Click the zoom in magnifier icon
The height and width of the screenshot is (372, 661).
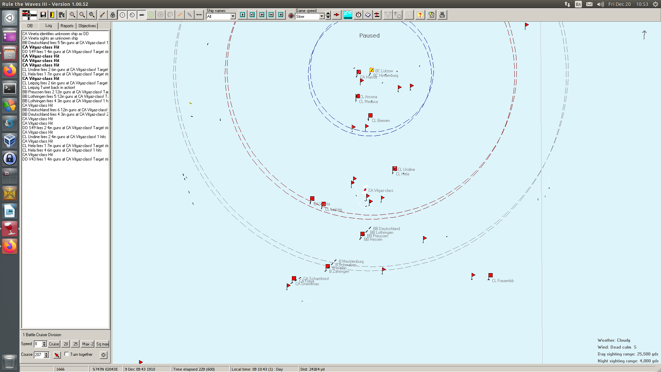tap(72, 15)
